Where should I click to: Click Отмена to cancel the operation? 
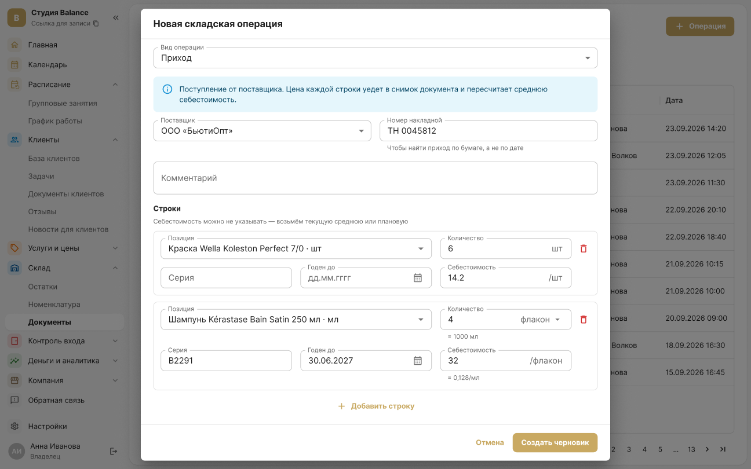490,442
